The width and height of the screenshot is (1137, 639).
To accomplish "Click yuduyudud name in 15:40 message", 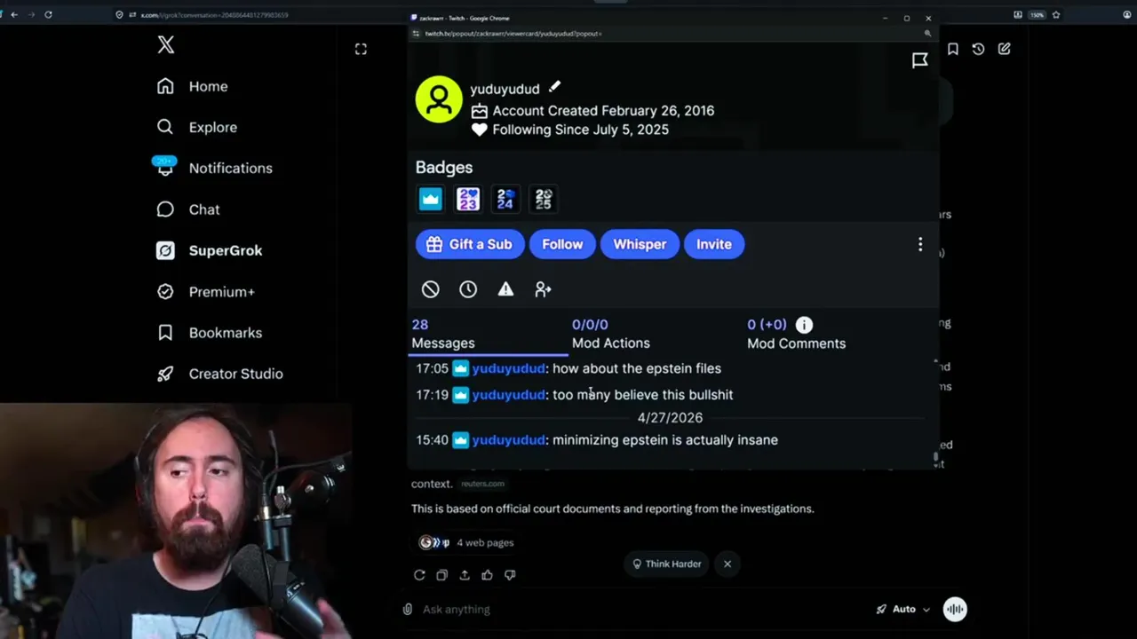I will click(x=508, y=440).
